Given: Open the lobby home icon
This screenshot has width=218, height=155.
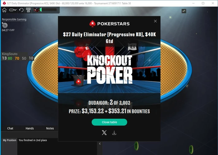Looking at the screenshot, I should click(4, 10).
